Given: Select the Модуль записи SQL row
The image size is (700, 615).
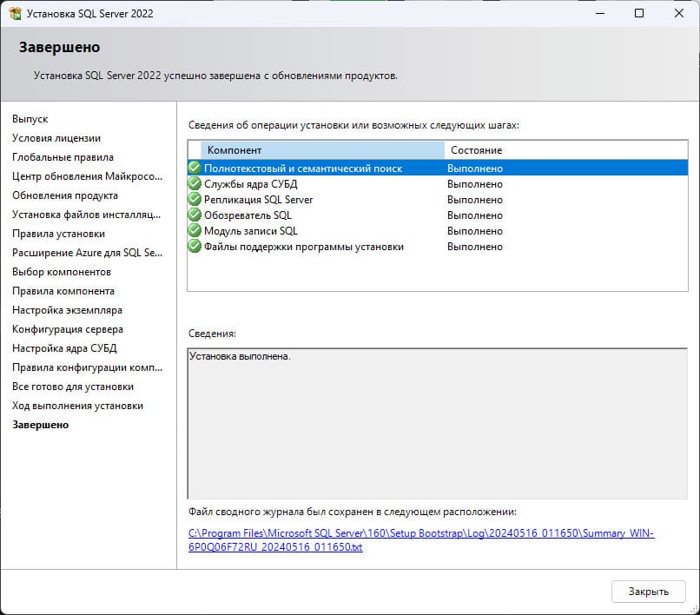Looking at the screenshot, I should tap(438, 230).
